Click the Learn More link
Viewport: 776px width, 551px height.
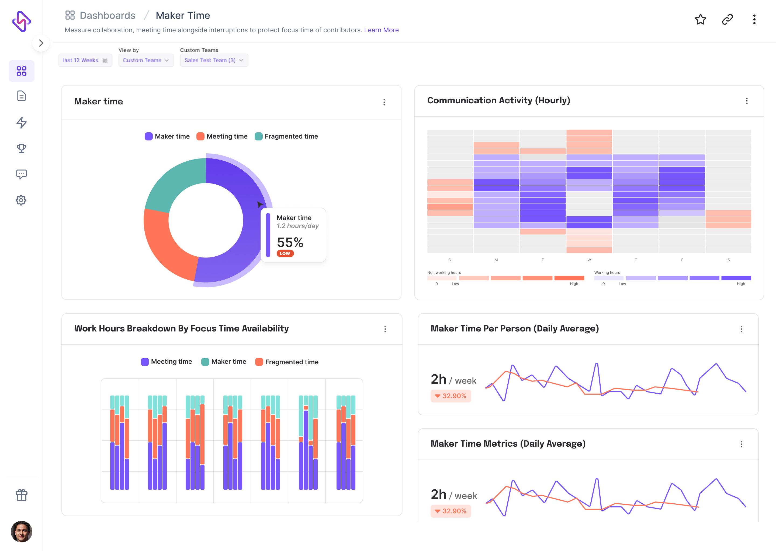coord(381,30)
